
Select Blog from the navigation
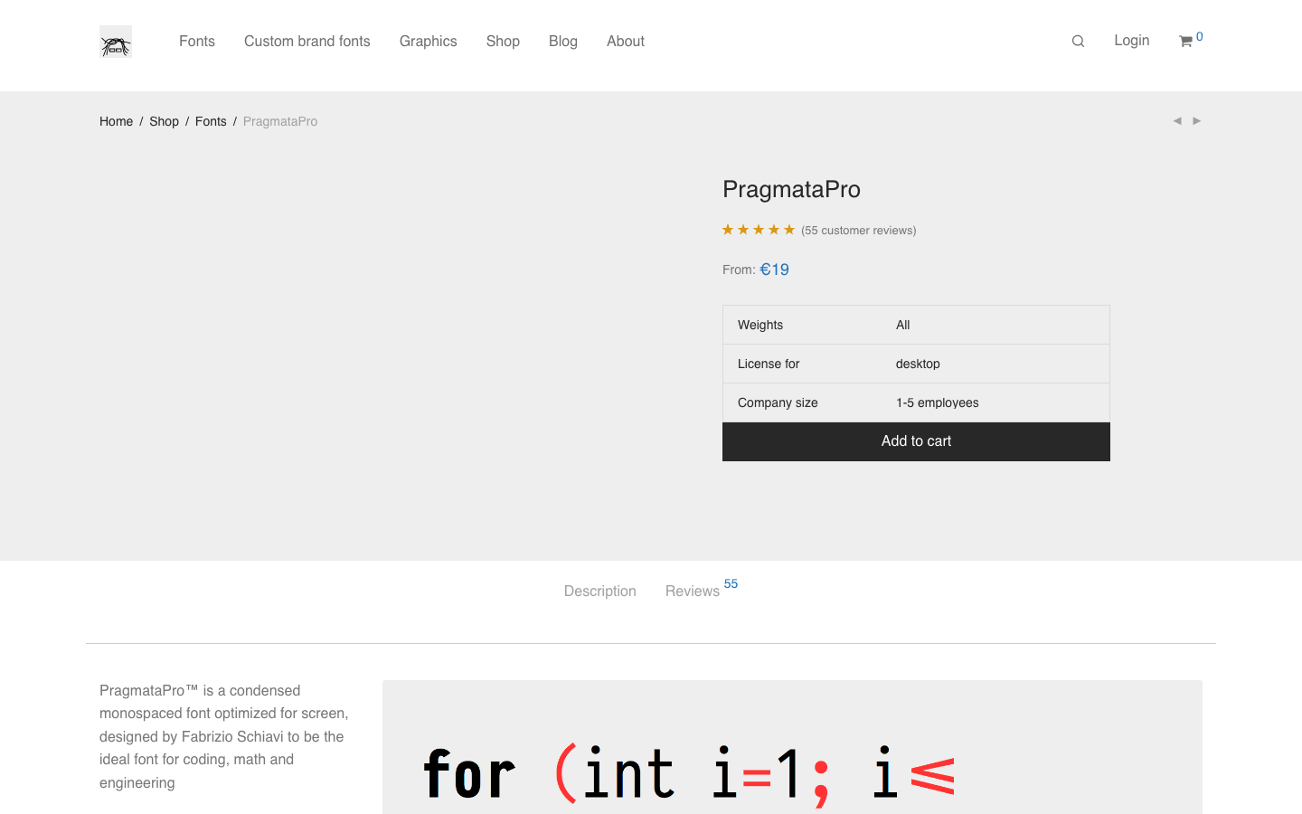coord(562,41)
